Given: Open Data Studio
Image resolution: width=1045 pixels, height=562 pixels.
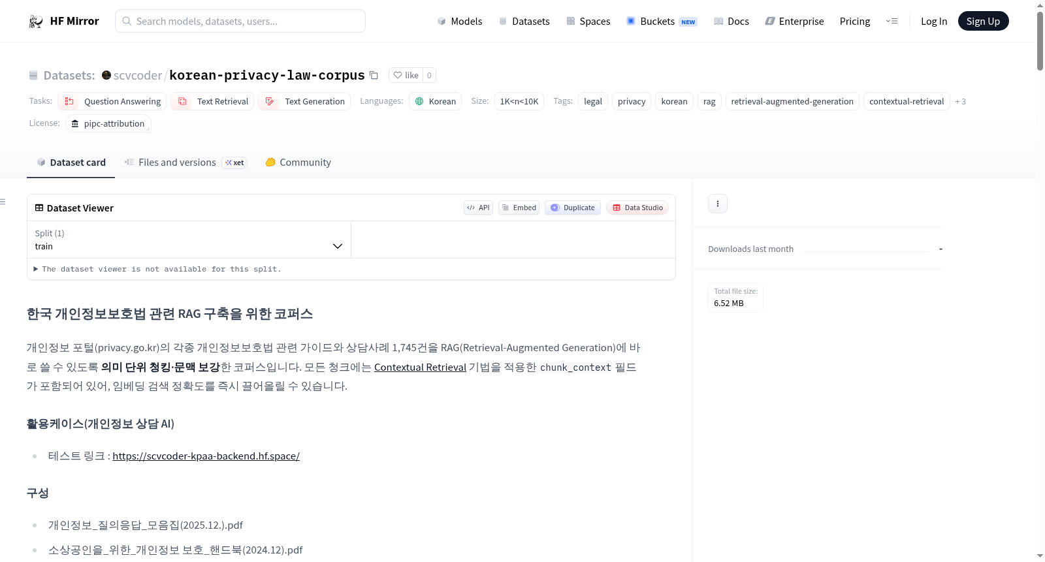Looking at the screenshot, I should pos(637,208).
